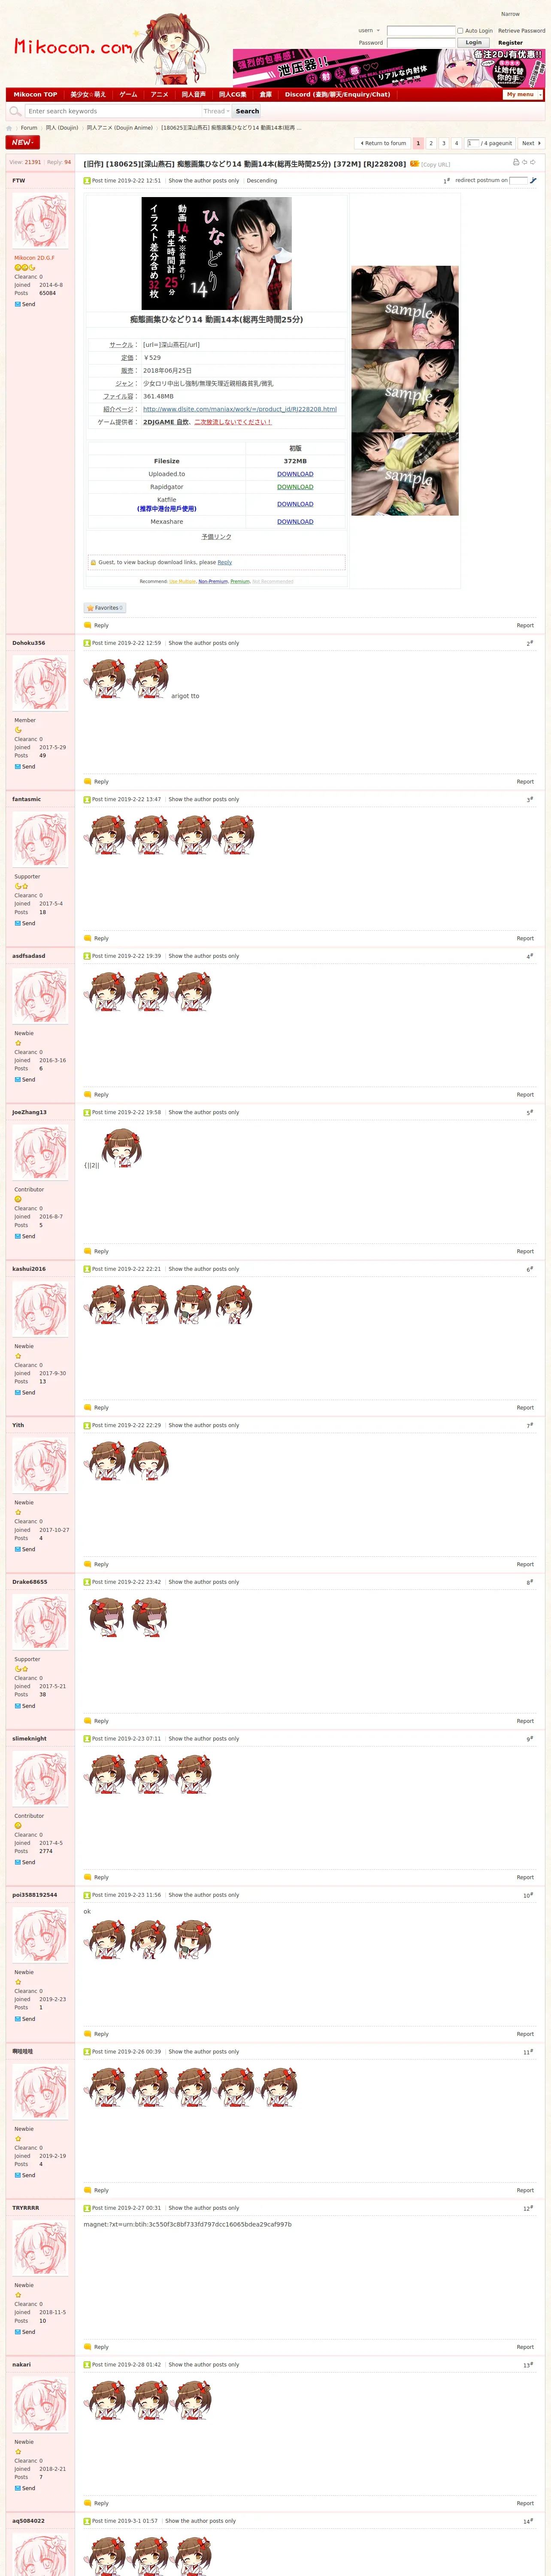Open the Mikocon TOP nav tab
Viewport: 551px width, 2576px height.
pyautogui.click(x=35, y=95)
